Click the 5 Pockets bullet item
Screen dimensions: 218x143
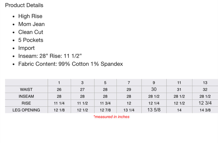[31, 40]
